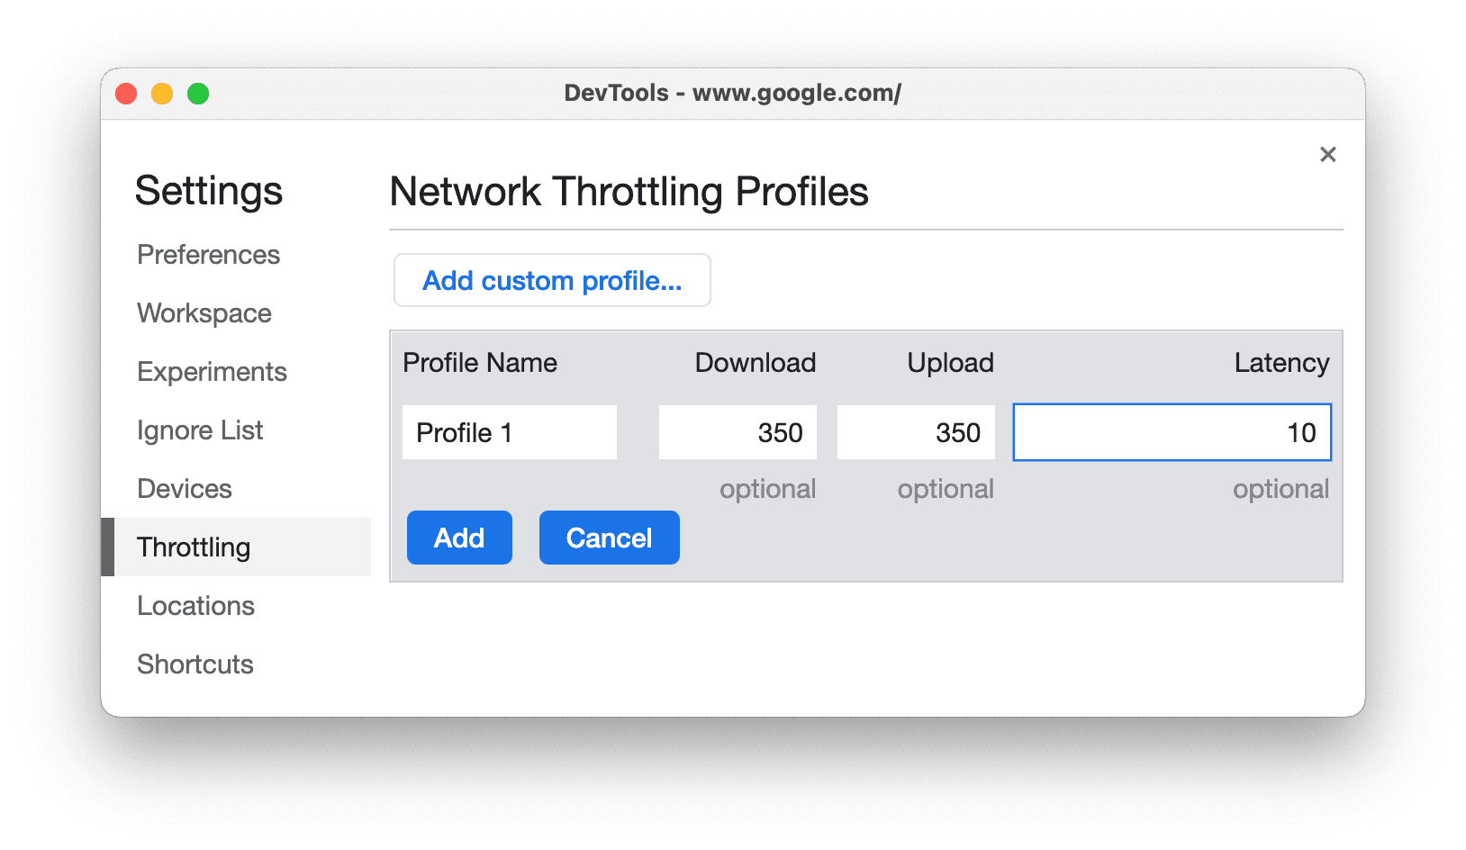The image size is (1466, 850).
Task: Click the Network Throttling Profiles title
Action: point(629,191)
